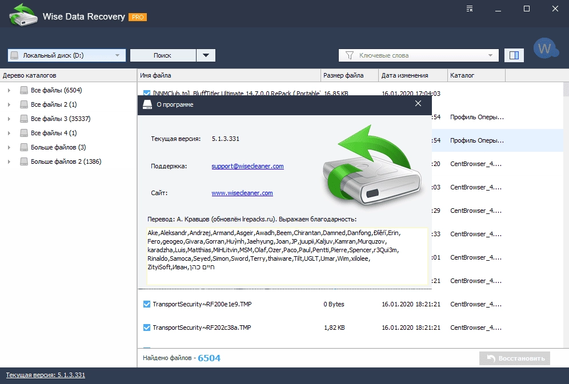Click drive icon of Все файлы (6504)
The image size is (569, 384).
click(x=24, y=90)
